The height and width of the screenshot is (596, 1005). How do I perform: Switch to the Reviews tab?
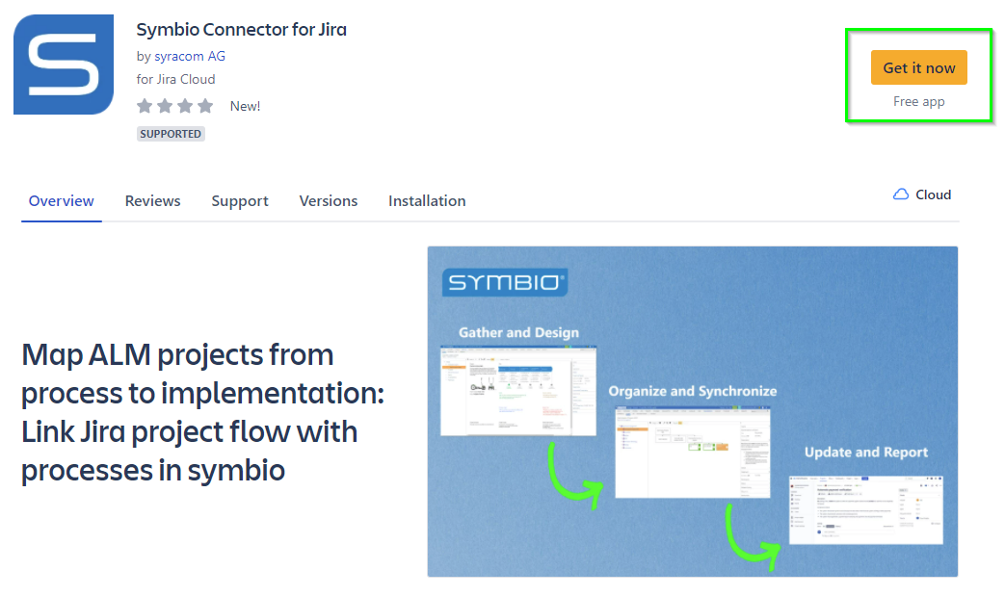[x=152, y=201]
